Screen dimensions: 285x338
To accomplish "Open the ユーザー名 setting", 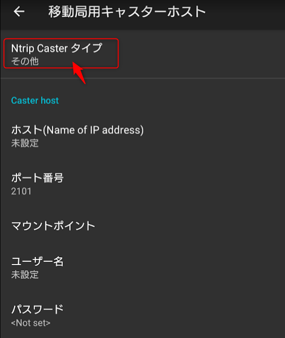I will (37, 261).
